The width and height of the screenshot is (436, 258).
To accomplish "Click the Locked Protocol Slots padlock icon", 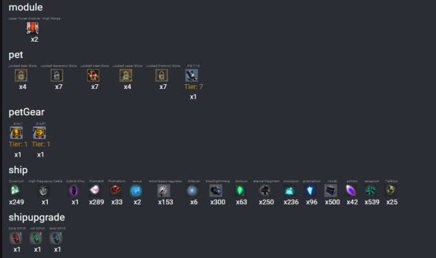I will click(162, 75).
